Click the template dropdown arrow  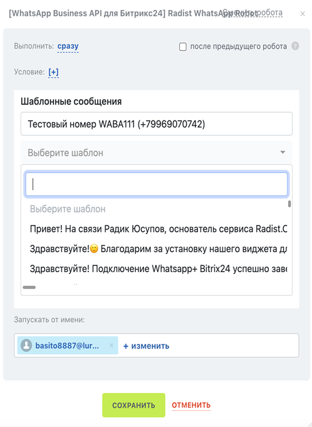(283, 152)
